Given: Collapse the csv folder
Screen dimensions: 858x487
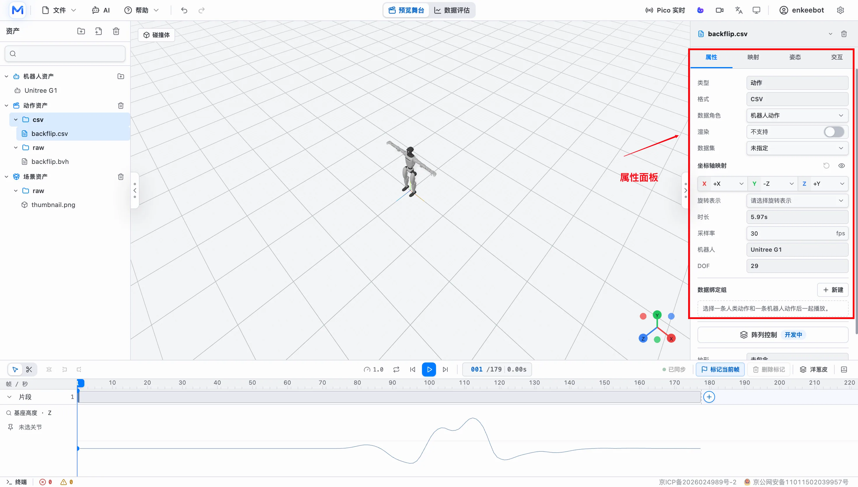Looking at the screenshot, I should [x=16, y=119].
